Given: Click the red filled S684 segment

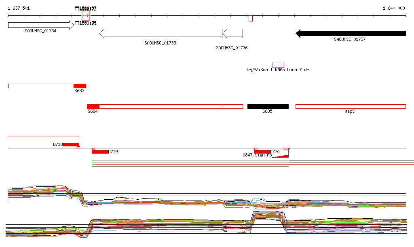Looking at the screenshot, I should click(93, 107).
